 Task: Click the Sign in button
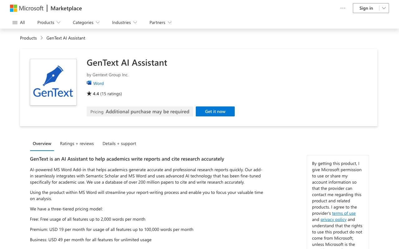click(366, 8)
